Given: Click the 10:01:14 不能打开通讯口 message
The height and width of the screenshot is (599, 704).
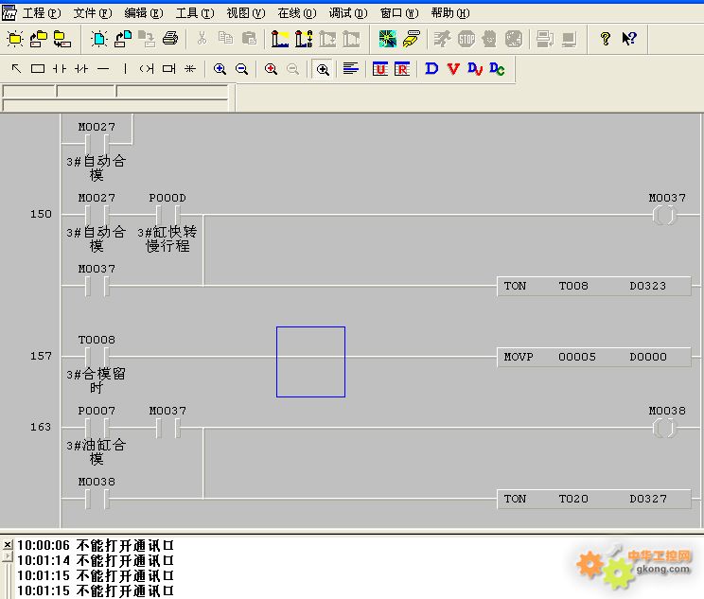Looking at the screenshot, I should point(96,560).
